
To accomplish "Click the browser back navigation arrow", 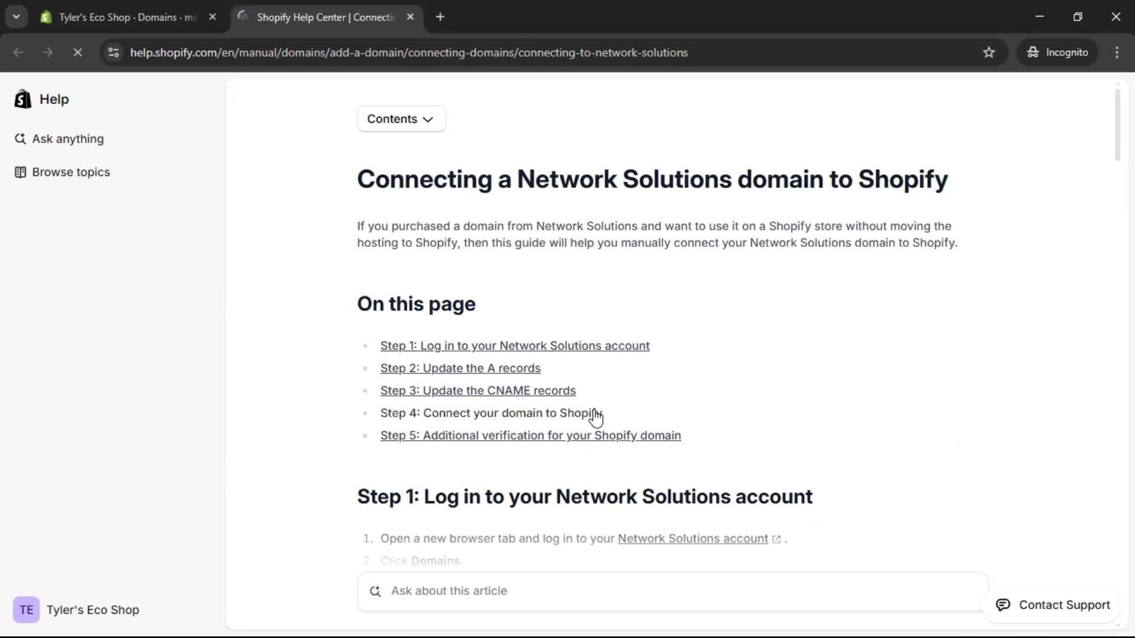I will [x=18, y=53].
